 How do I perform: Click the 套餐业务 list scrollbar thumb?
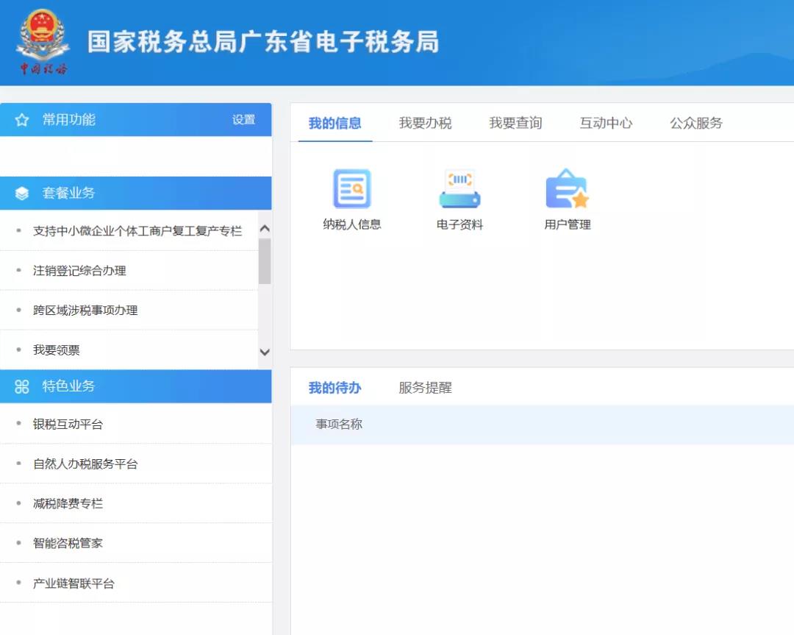tap(265, 261)
